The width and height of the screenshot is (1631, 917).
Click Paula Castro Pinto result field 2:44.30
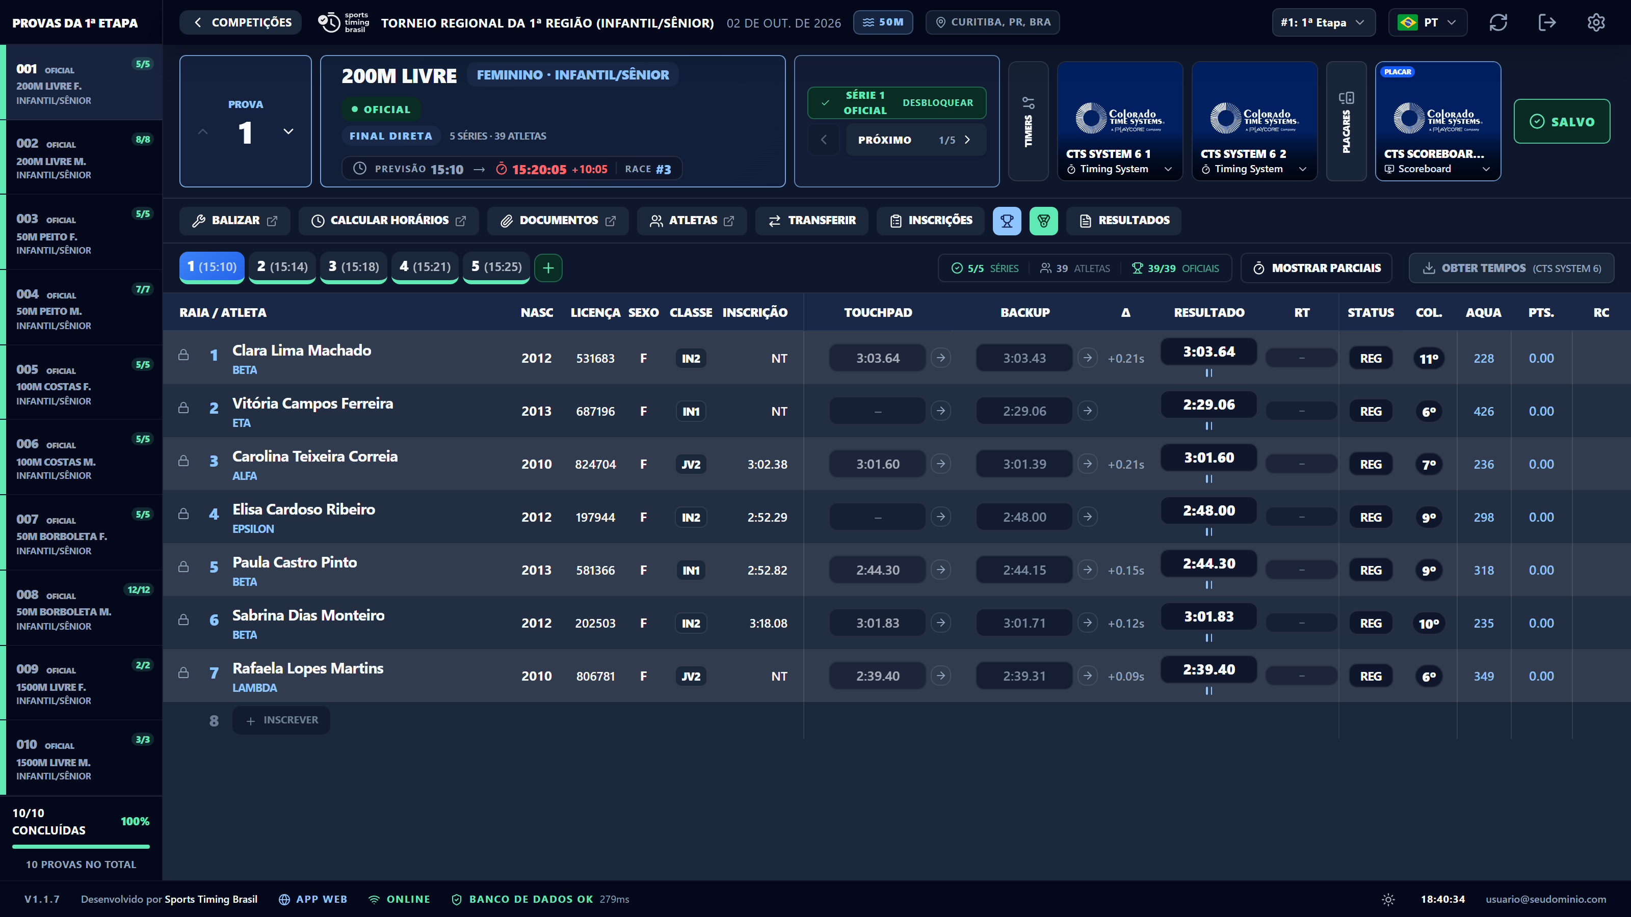1208,563
